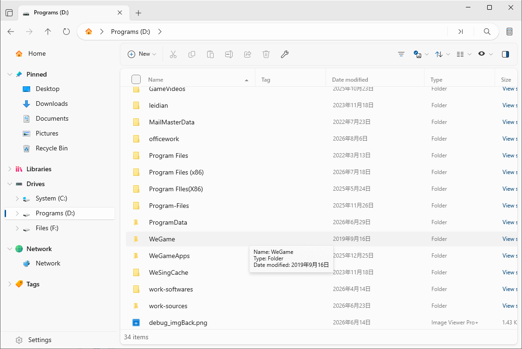Select the Program Files (x86) folder

pyautogui.click(x=176, y=172)
